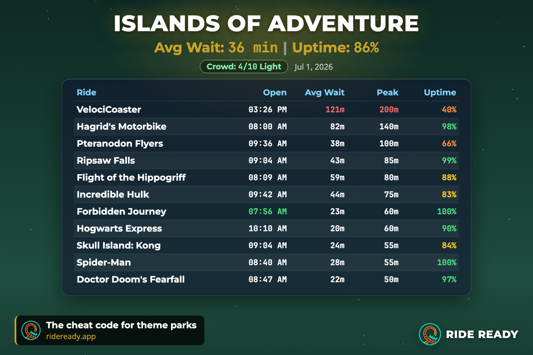Select the VelociCoaster ride row
The height and width of the screenshot is (355, 533).
(266, 110)
